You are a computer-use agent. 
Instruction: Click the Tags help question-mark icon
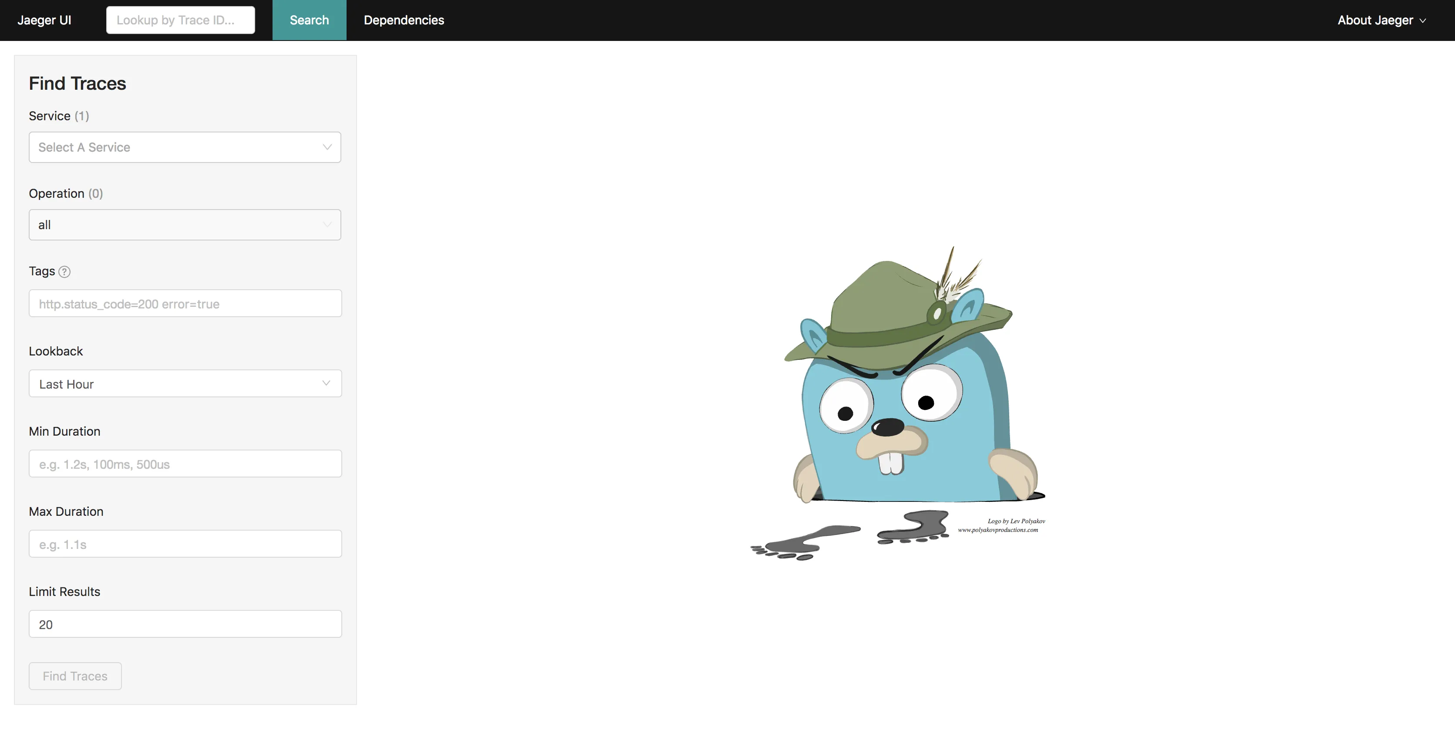64,272
